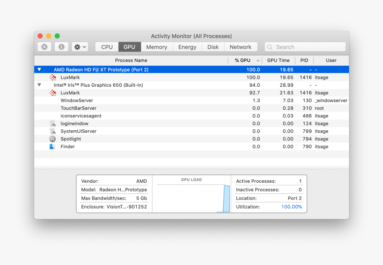This screenshot has width=383, height=265.
Task: Click the Location Port 2 entry
Action: [269, 198]
